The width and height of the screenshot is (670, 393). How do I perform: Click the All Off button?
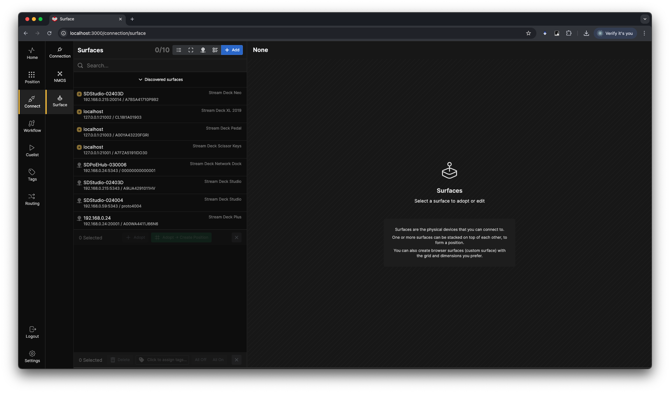[200, 360]
